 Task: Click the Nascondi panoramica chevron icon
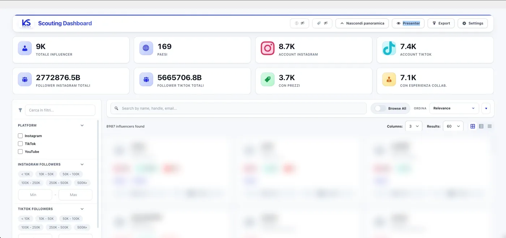pyautogui.click(x=342, y=23)
